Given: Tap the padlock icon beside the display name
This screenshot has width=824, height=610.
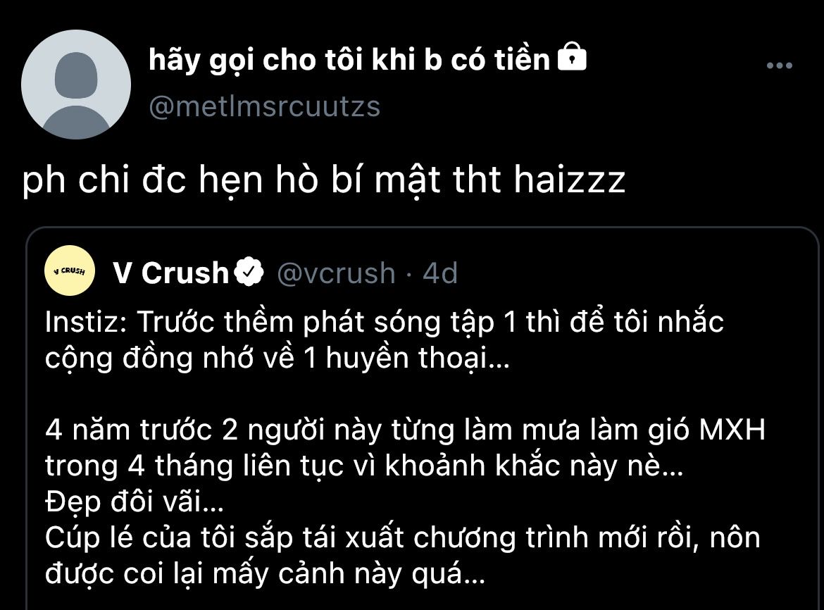Looking at the screenshot, I should point(572,57).
